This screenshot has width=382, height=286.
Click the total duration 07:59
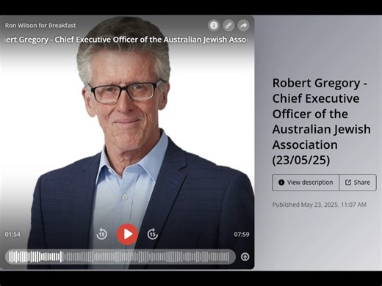tap(242, 235)
